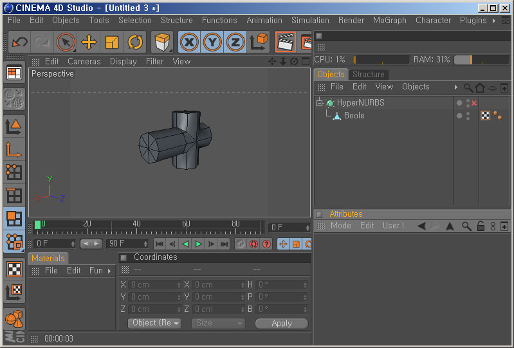Play the animation forward
Screen dimensions: 514x348
pos(198,244)
